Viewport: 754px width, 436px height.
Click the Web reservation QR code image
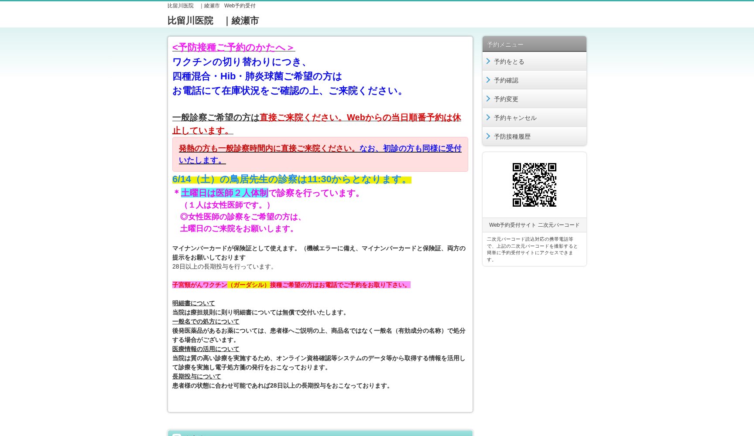point(534,185)
